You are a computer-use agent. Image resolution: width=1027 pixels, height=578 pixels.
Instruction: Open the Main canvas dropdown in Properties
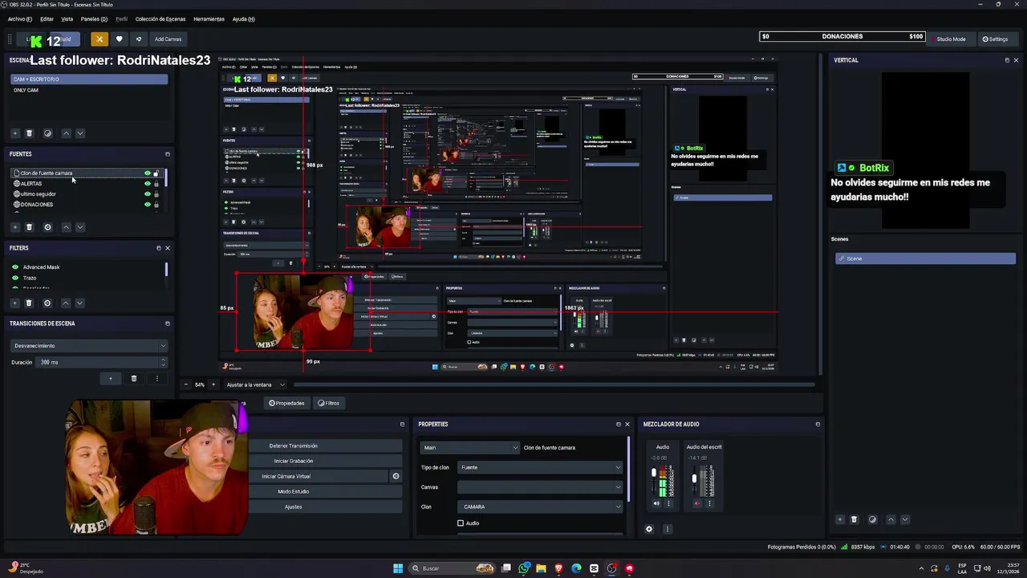coord(470,447)
